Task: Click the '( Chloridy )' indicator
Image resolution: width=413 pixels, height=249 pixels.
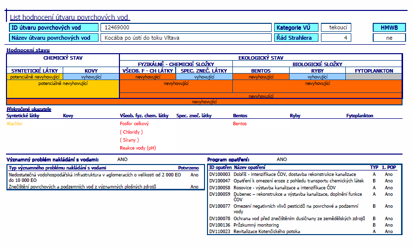Action: click(x=131, y=132)
